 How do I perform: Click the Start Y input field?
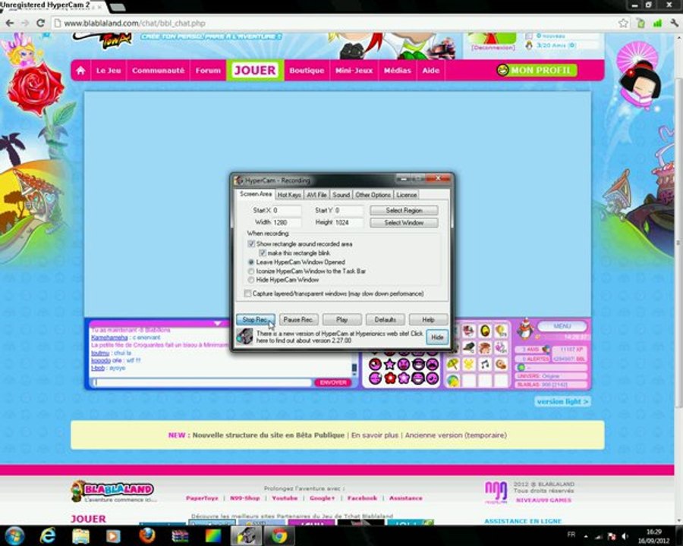(348, 210)
